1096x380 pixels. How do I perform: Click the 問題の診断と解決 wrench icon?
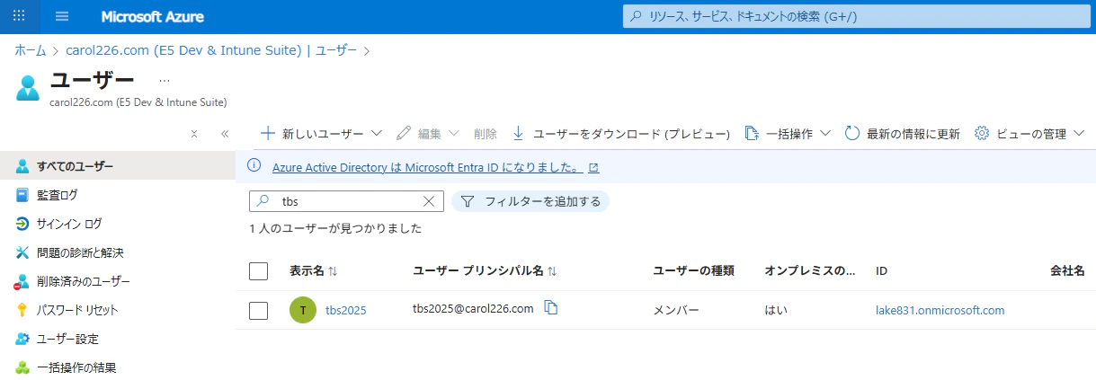(x=22, y=252)
